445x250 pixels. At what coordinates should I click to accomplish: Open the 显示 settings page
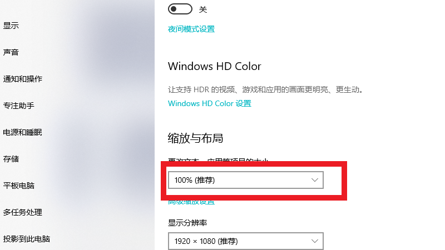11,26
